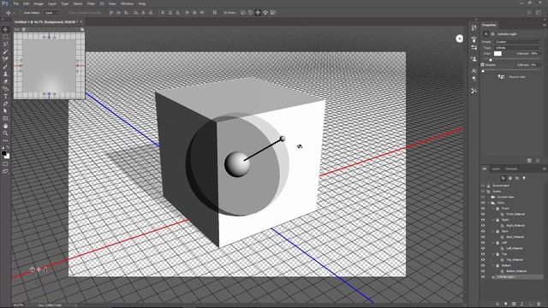
Task: Close the Untitled-1 document tab
Action: click(x=81, y=21)
